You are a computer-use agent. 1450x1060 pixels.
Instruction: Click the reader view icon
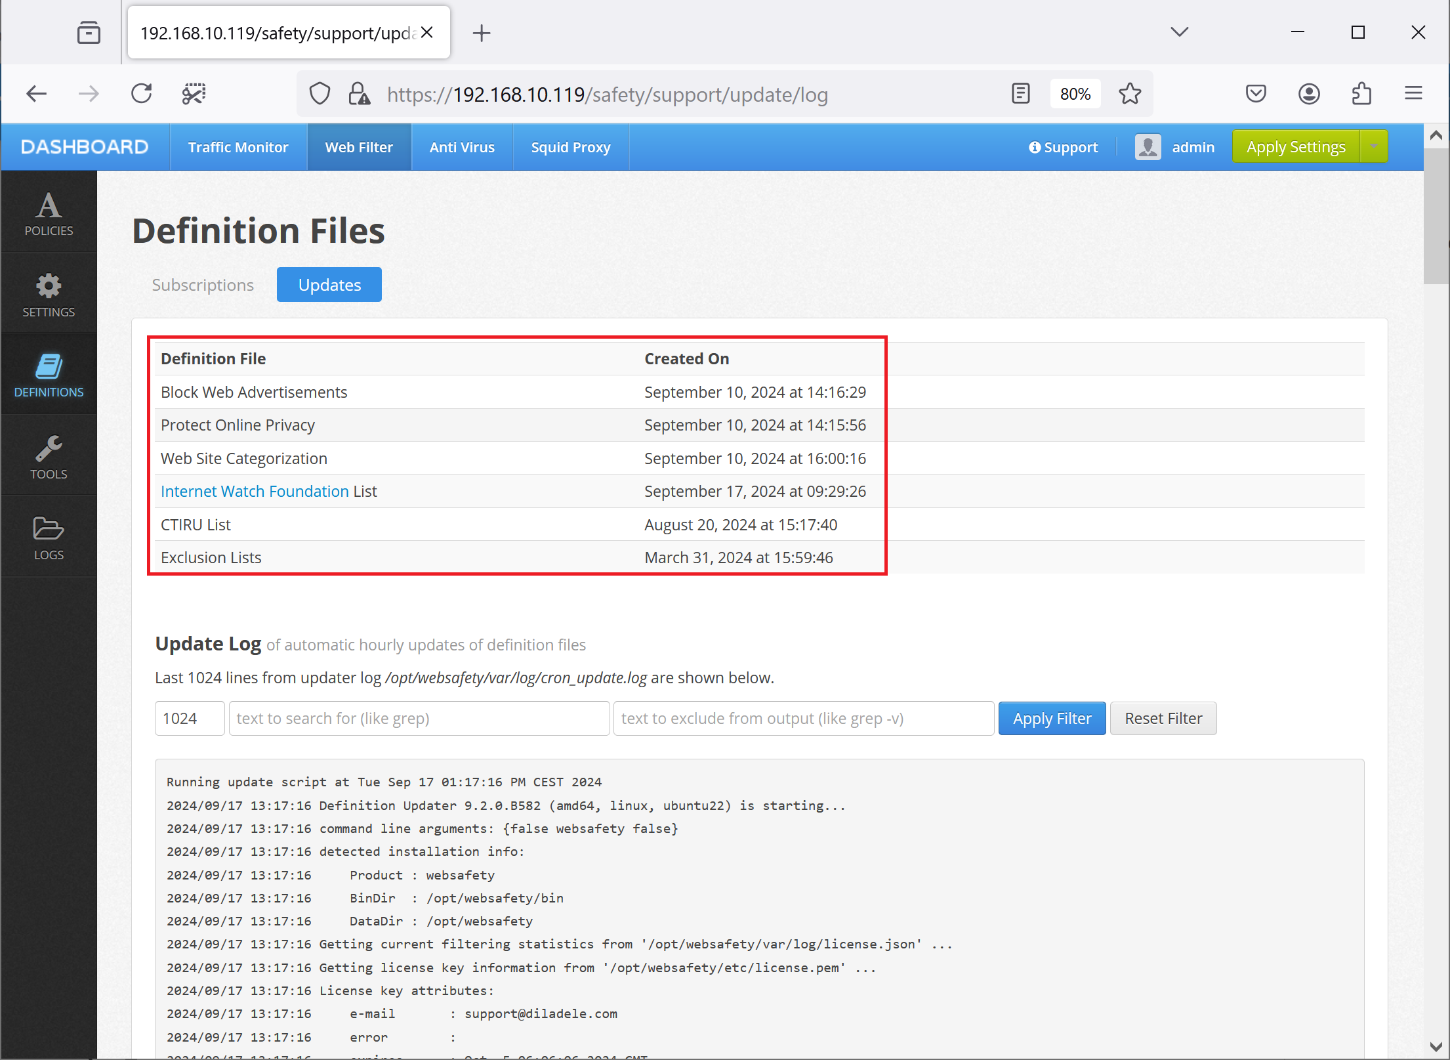1021,94
